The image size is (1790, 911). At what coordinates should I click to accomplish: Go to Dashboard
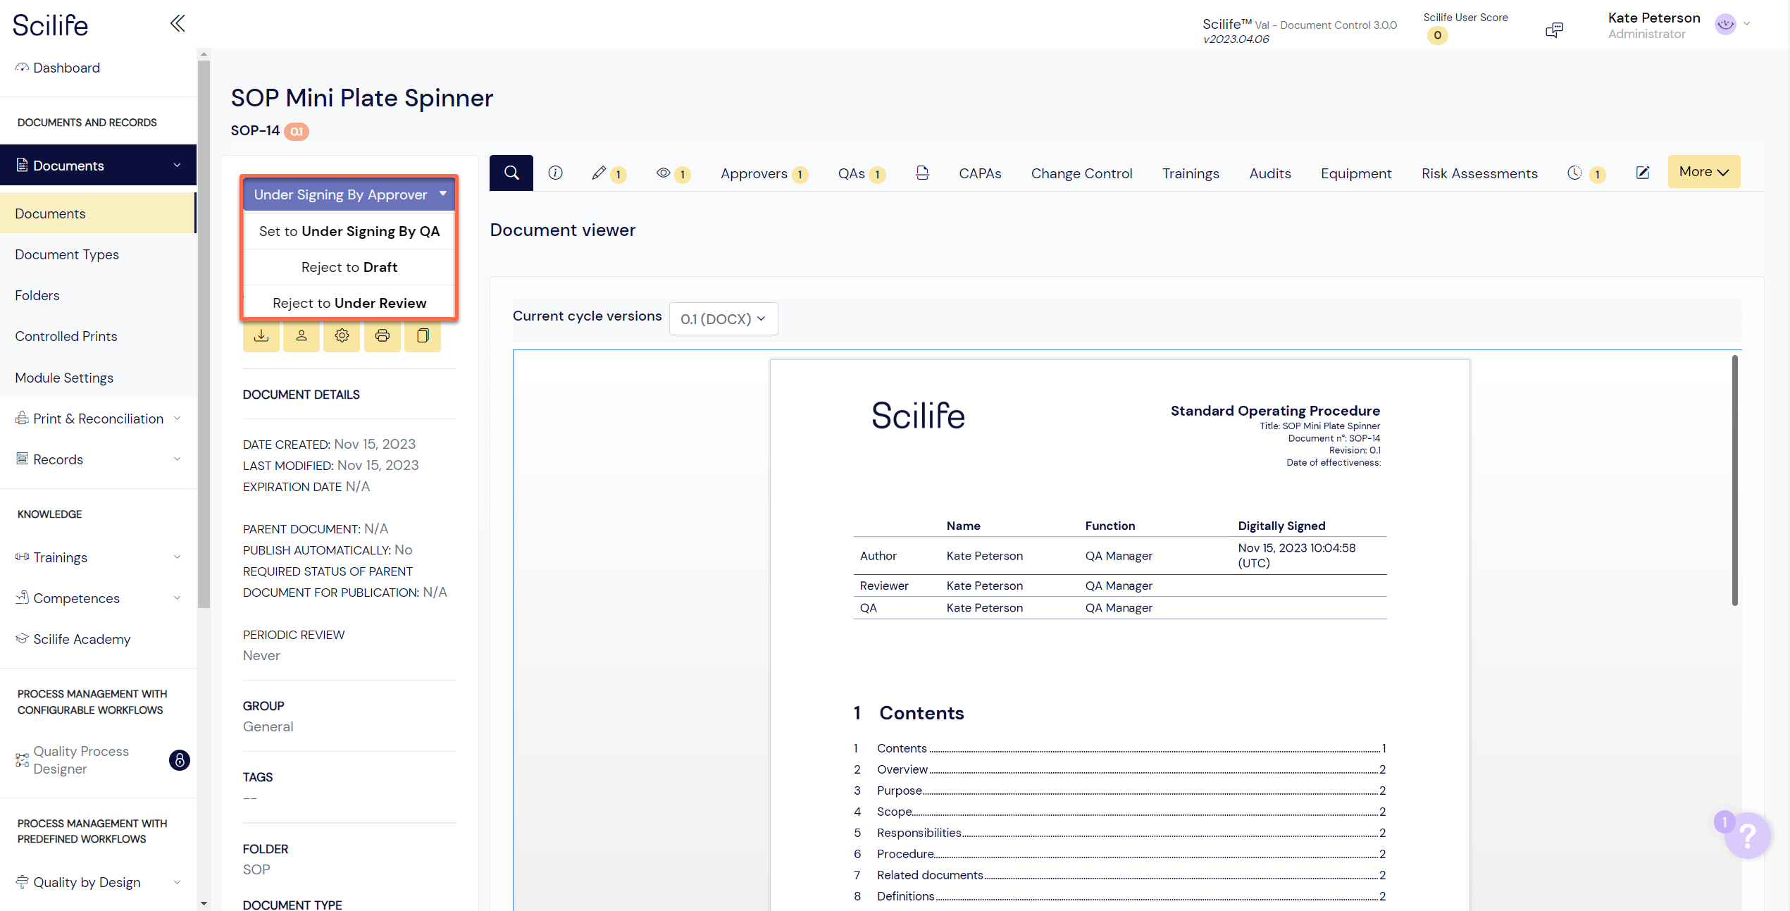[x=66, y=68]
